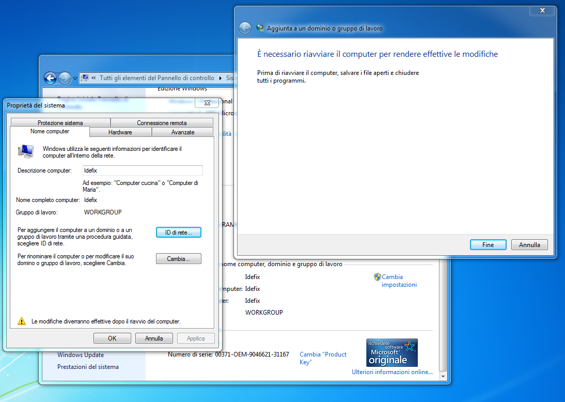565x402 pixels.
Task: Click the ID di rete button
Action: click(178, 233)
